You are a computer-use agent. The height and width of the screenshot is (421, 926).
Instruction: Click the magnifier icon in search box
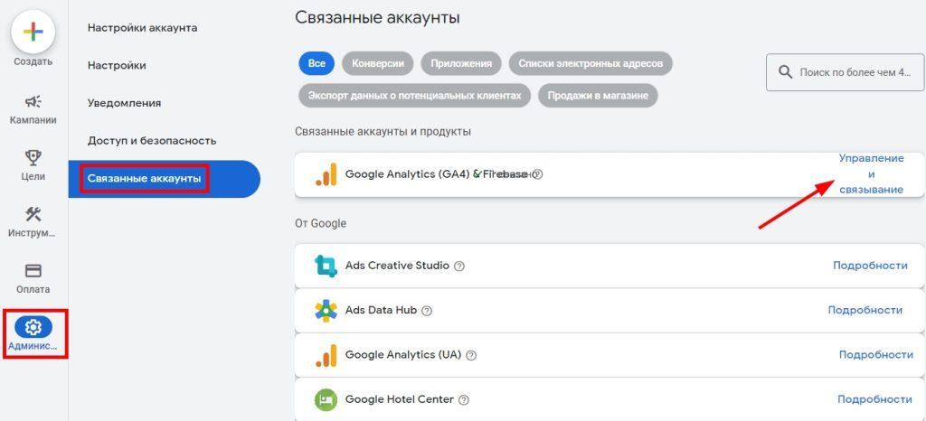pos(786,72)
